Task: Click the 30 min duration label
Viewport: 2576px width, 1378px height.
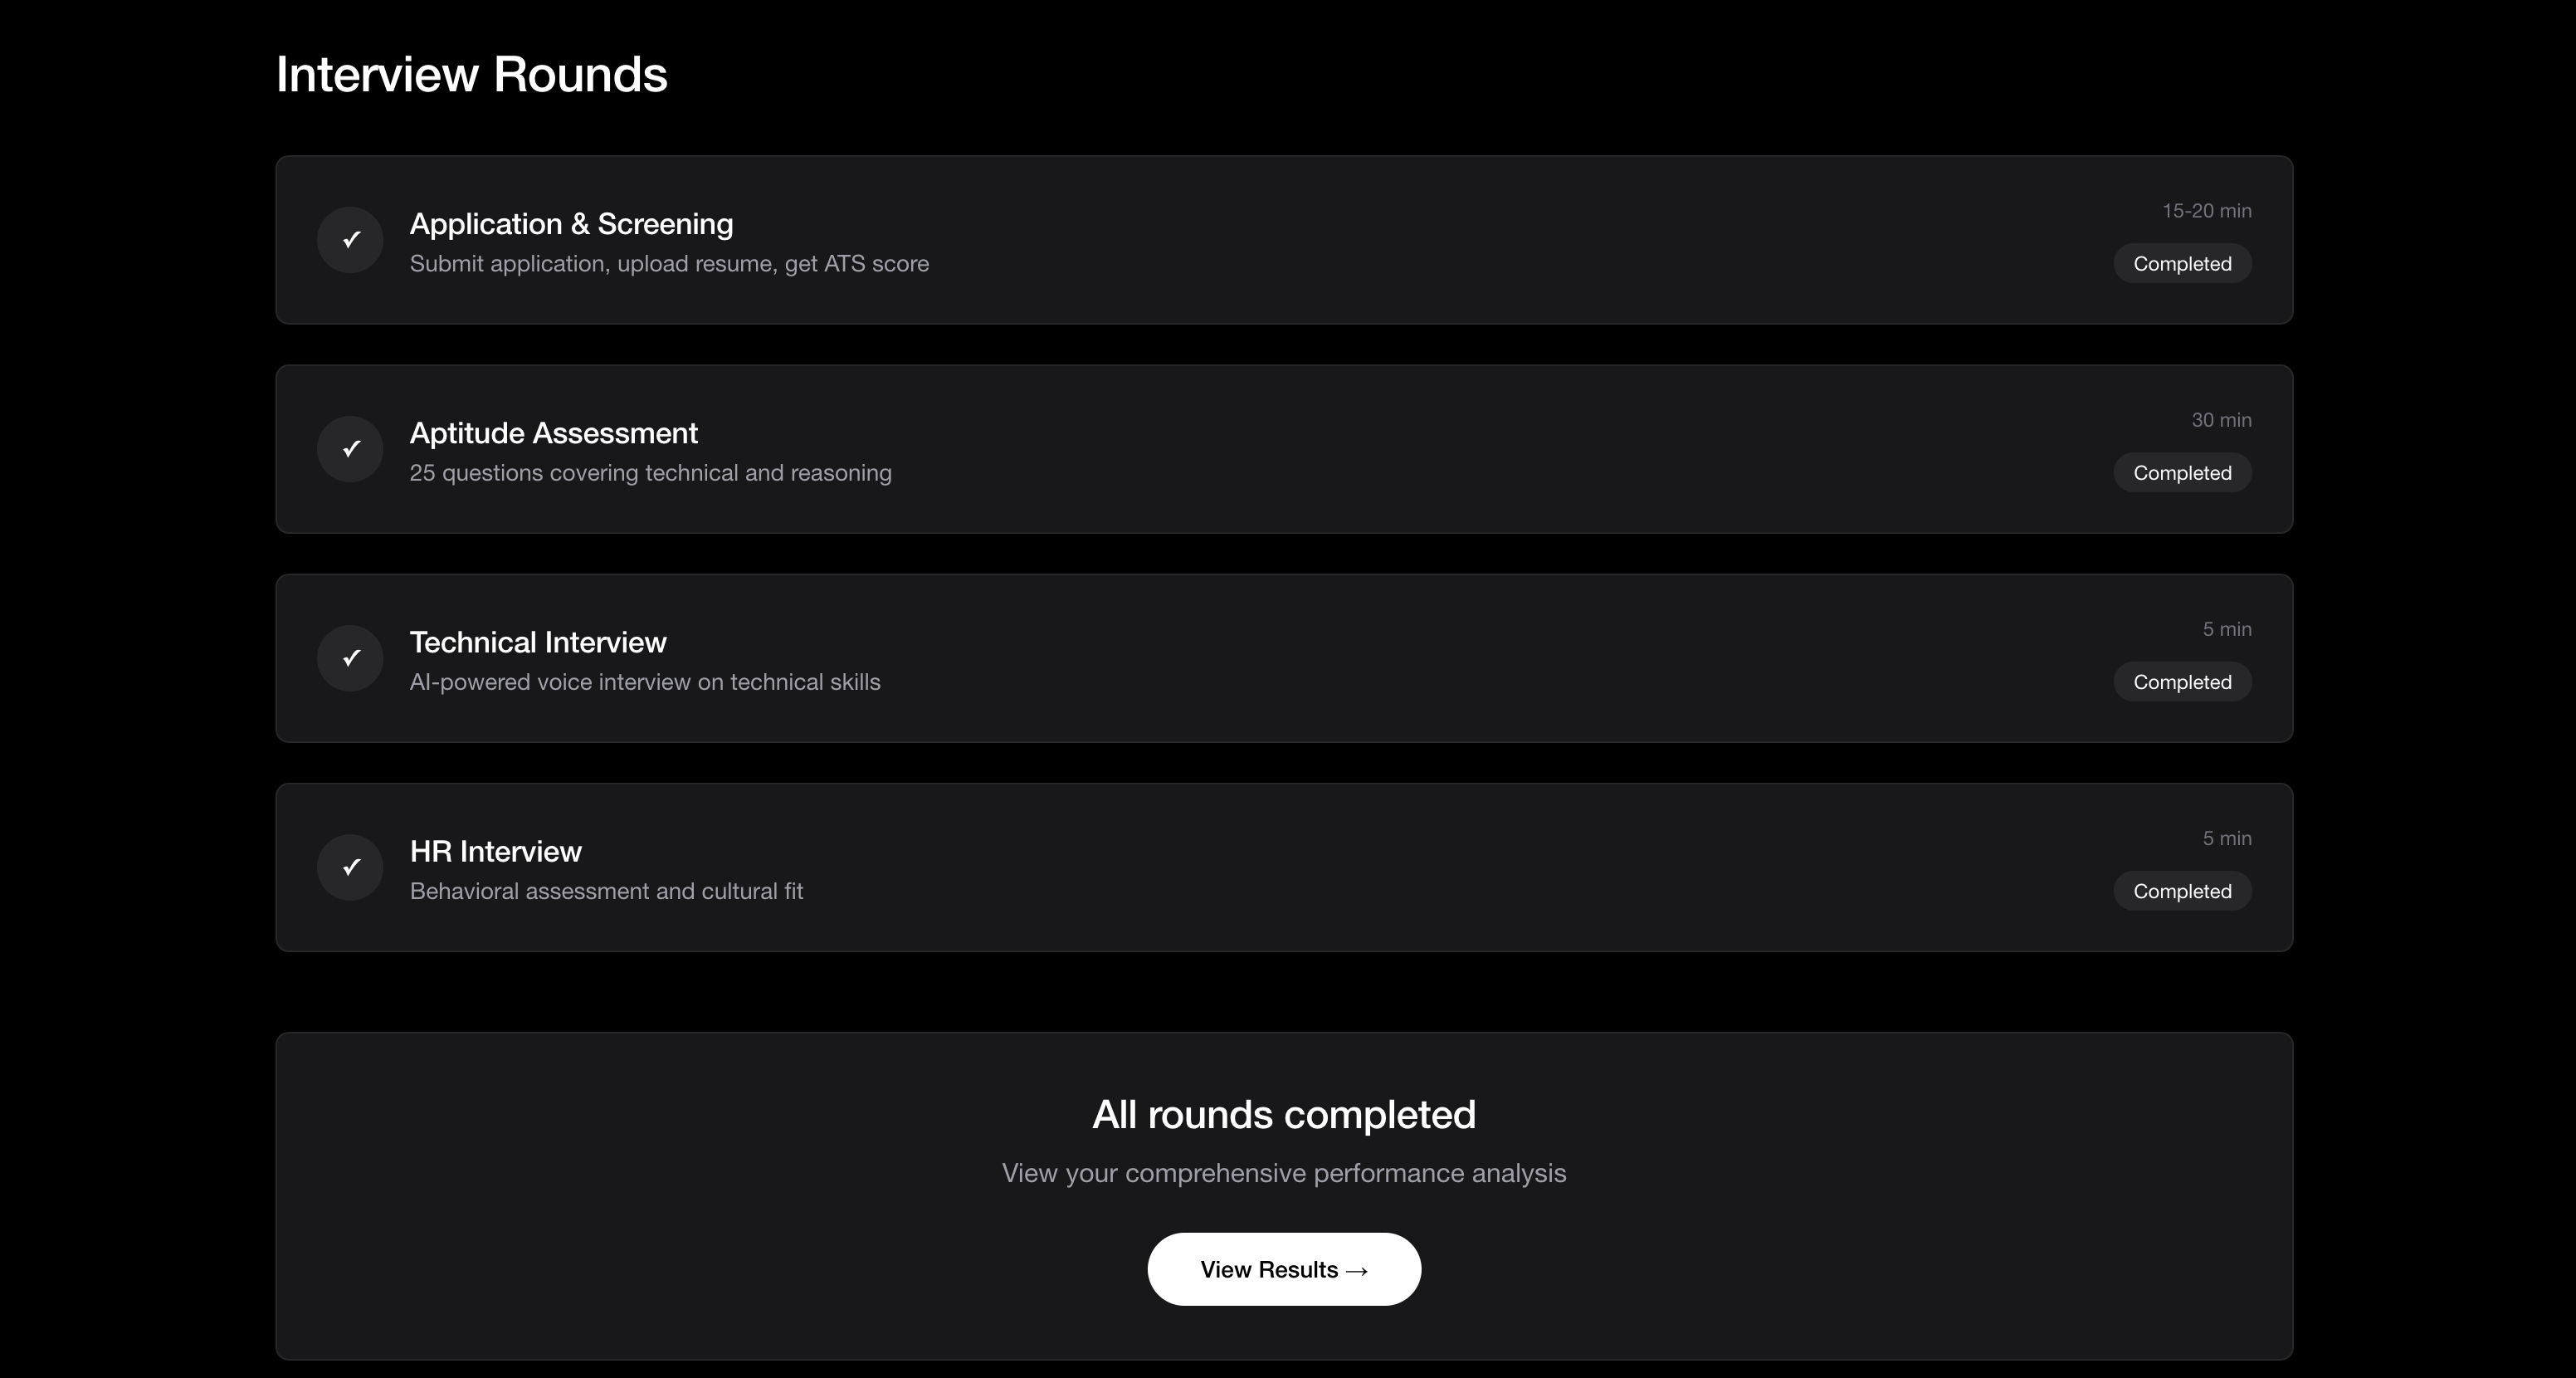Action: (2221, 420)
